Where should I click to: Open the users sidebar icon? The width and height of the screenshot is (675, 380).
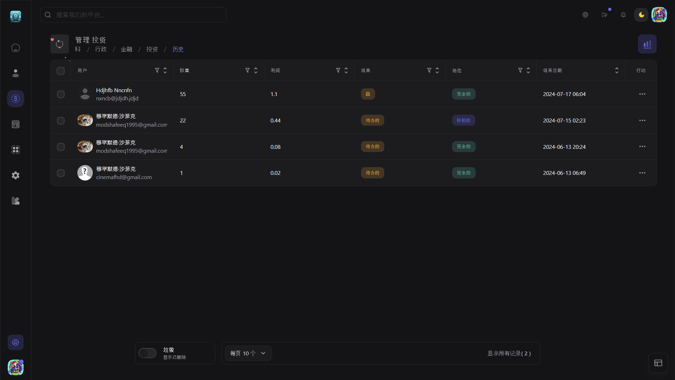15,73
